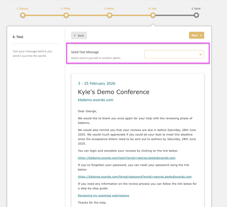Go to the '1. Choose' step label

coord(22,8)
